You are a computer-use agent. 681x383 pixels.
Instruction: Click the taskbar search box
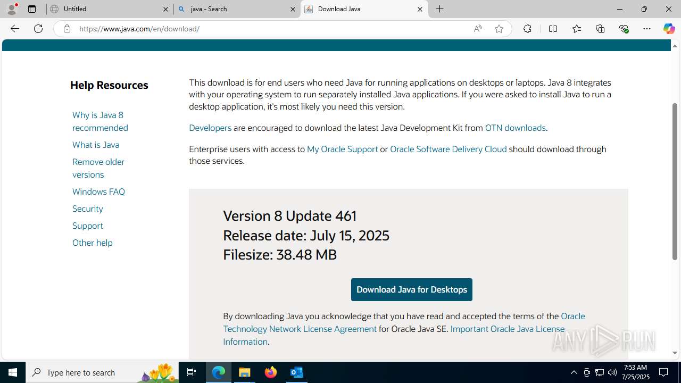click(102, 372)
